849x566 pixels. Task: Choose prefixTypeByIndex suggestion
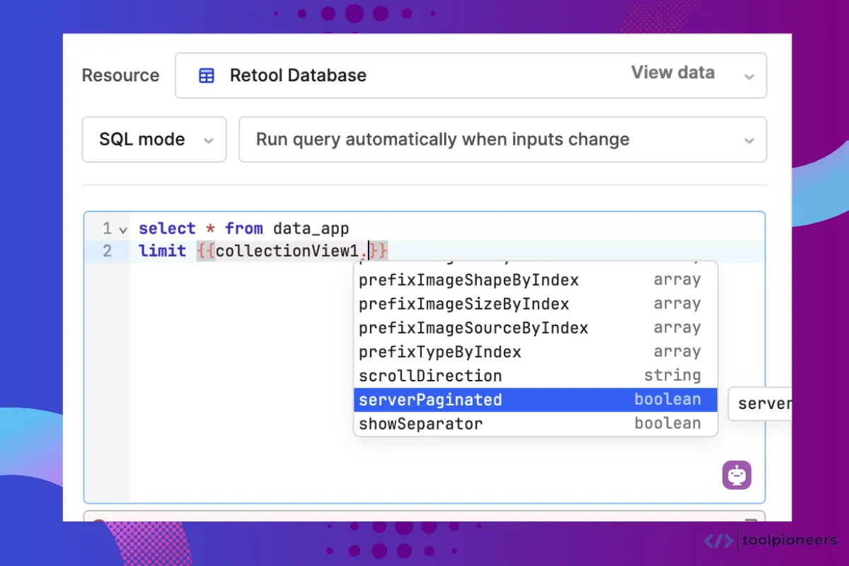coord(536,352)
